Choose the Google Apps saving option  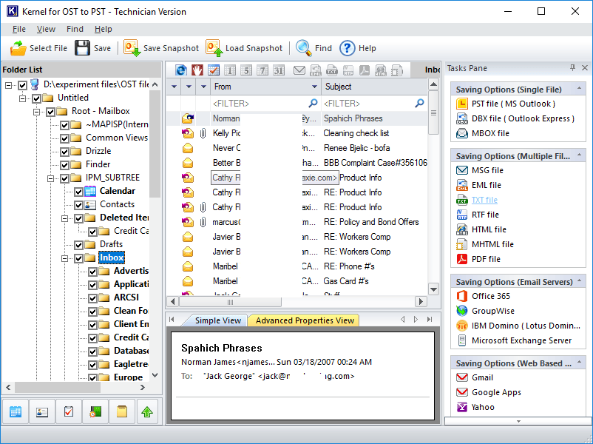(x=496, y=392)
